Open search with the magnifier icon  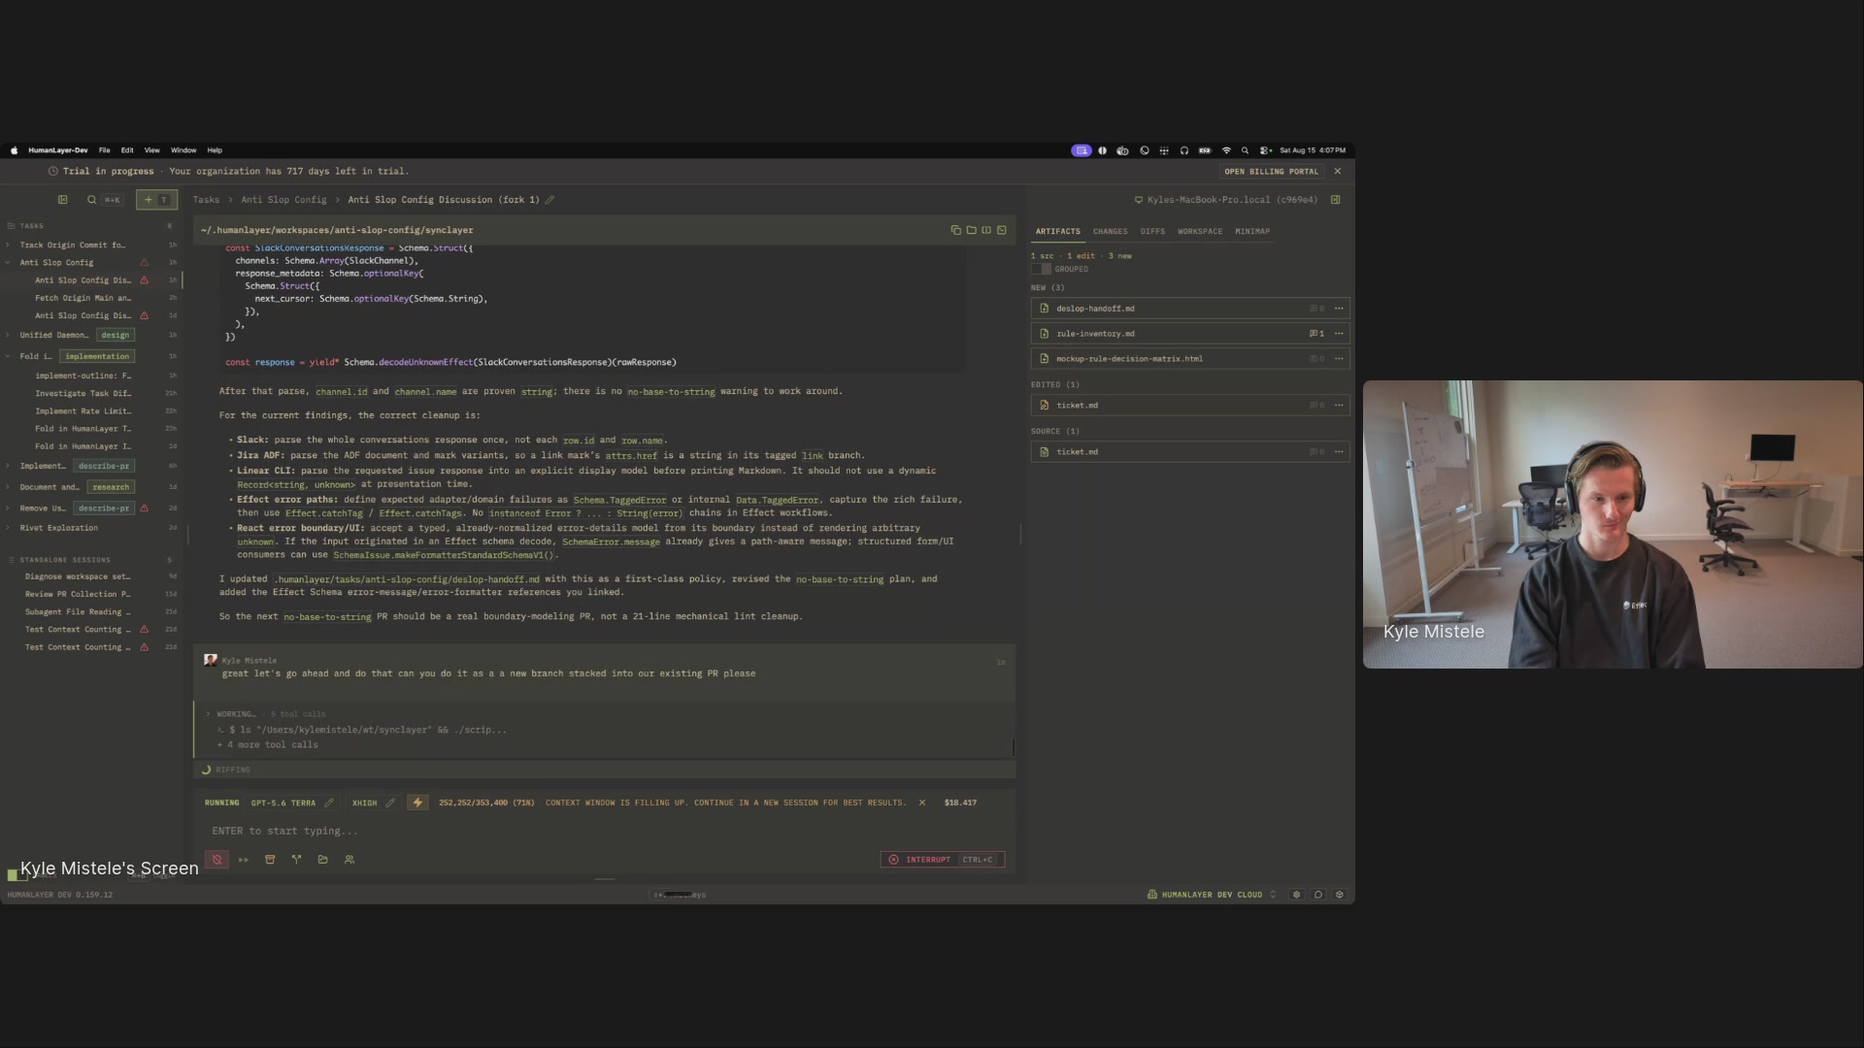tap(91, 200)
